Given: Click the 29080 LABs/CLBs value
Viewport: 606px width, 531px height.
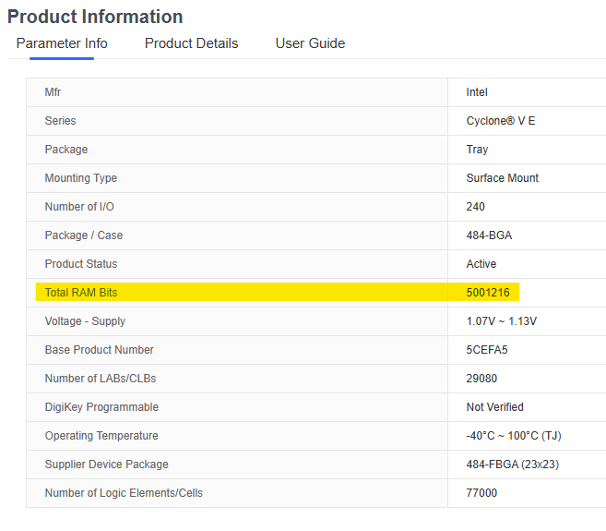Looking at the screenshot, I should [483, 379].
